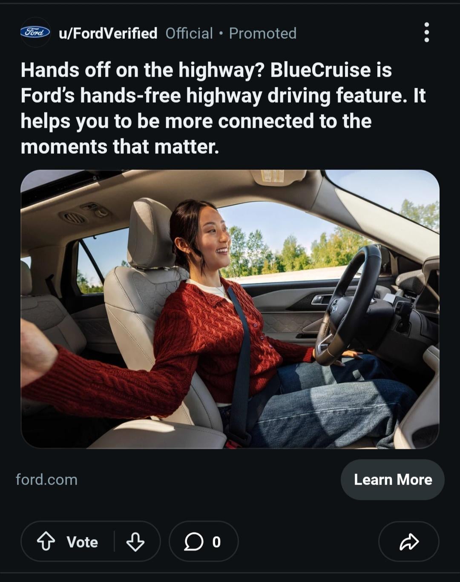Click the steering wheel in the photo
460x582 pixels.
click(348, 304)
